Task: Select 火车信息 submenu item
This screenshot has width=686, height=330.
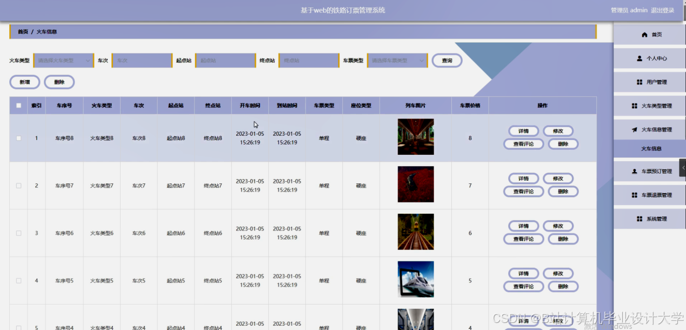Action: tap(650, 148)
